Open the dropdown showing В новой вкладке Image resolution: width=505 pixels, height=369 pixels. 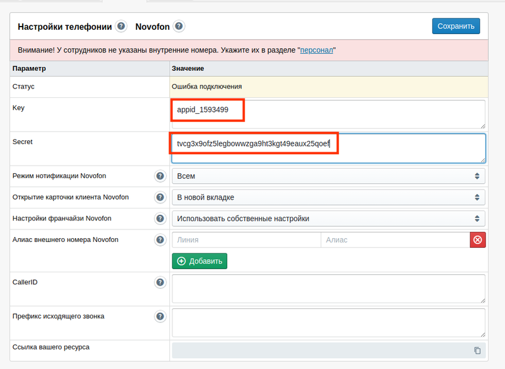(x=328, y=197)
